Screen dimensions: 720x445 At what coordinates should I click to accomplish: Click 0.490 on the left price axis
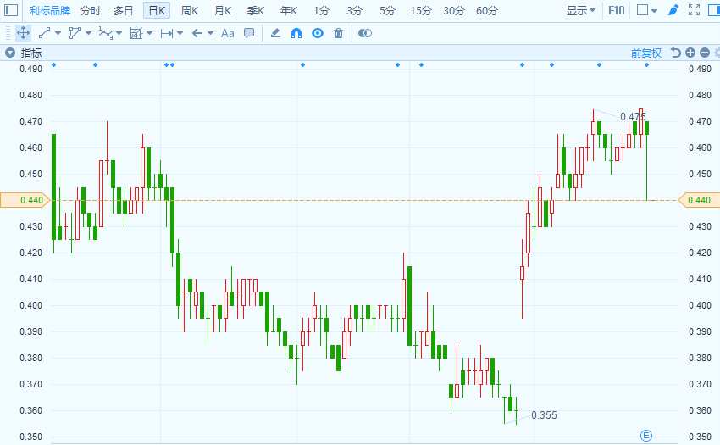30,69
